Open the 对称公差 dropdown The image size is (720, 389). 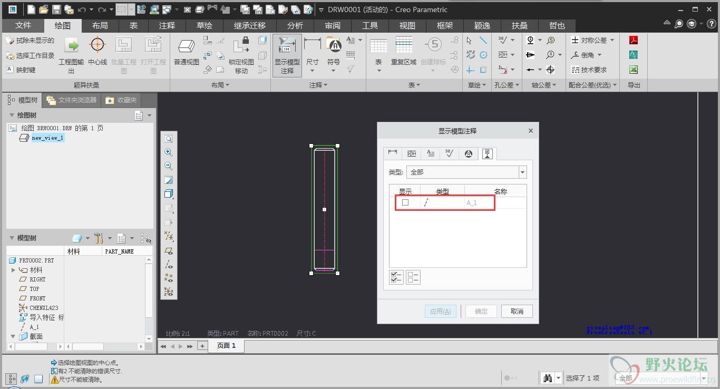tap(611, 40)
